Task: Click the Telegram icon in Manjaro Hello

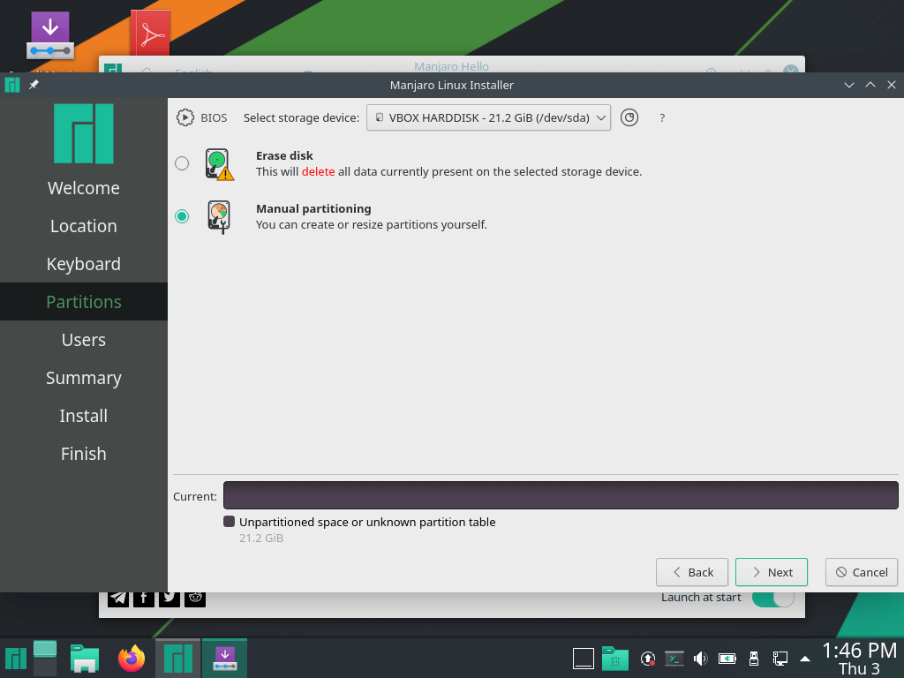Action: (x=118, y=598)
